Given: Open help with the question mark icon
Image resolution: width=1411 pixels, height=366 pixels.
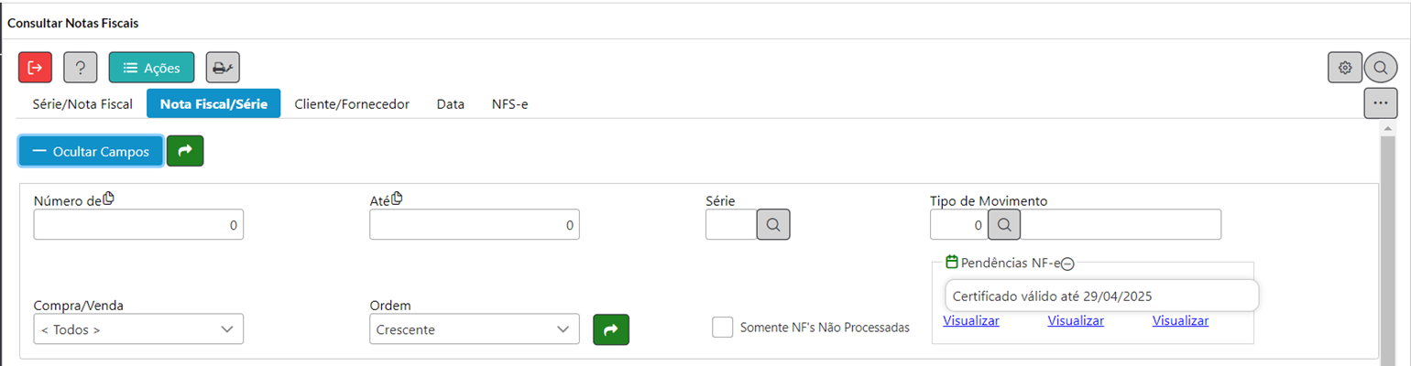Looking at the screenshot, I should pyautogui.click(x=81, y=68).
